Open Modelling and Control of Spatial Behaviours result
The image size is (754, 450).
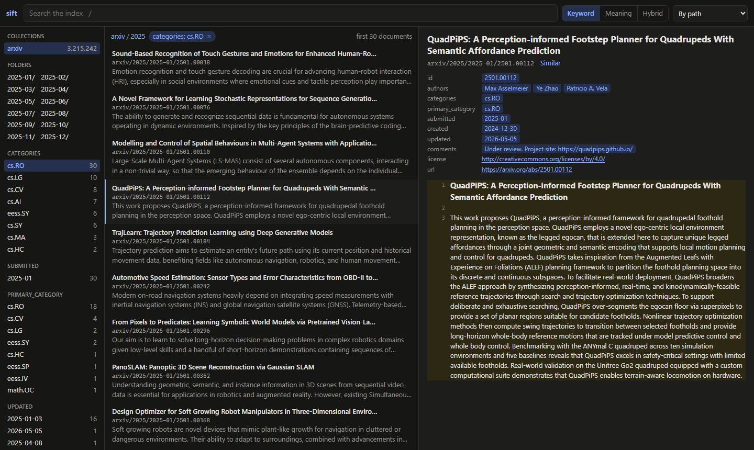pos(262,157)
